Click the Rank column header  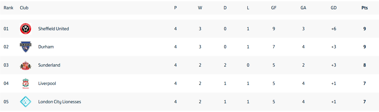pyautogui.click(x=9, y=8)
